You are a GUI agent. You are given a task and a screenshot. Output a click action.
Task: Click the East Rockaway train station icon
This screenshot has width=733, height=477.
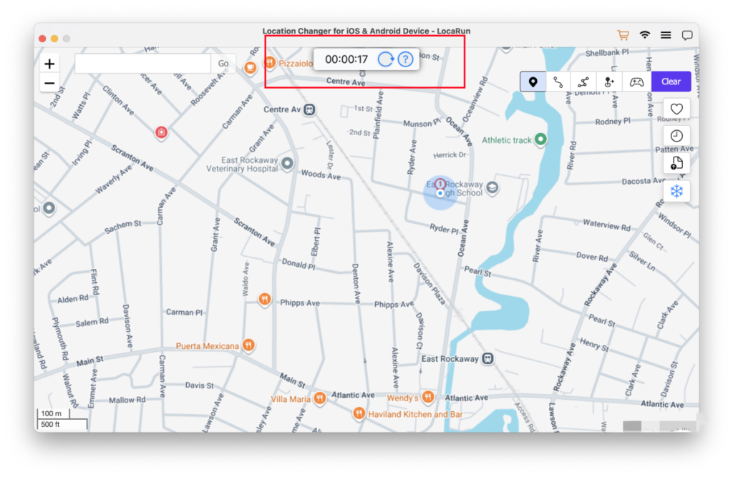coord(488,359)
